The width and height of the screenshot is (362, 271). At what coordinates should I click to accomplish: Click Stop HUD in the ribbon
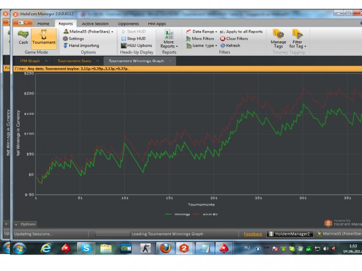point(133,39)
